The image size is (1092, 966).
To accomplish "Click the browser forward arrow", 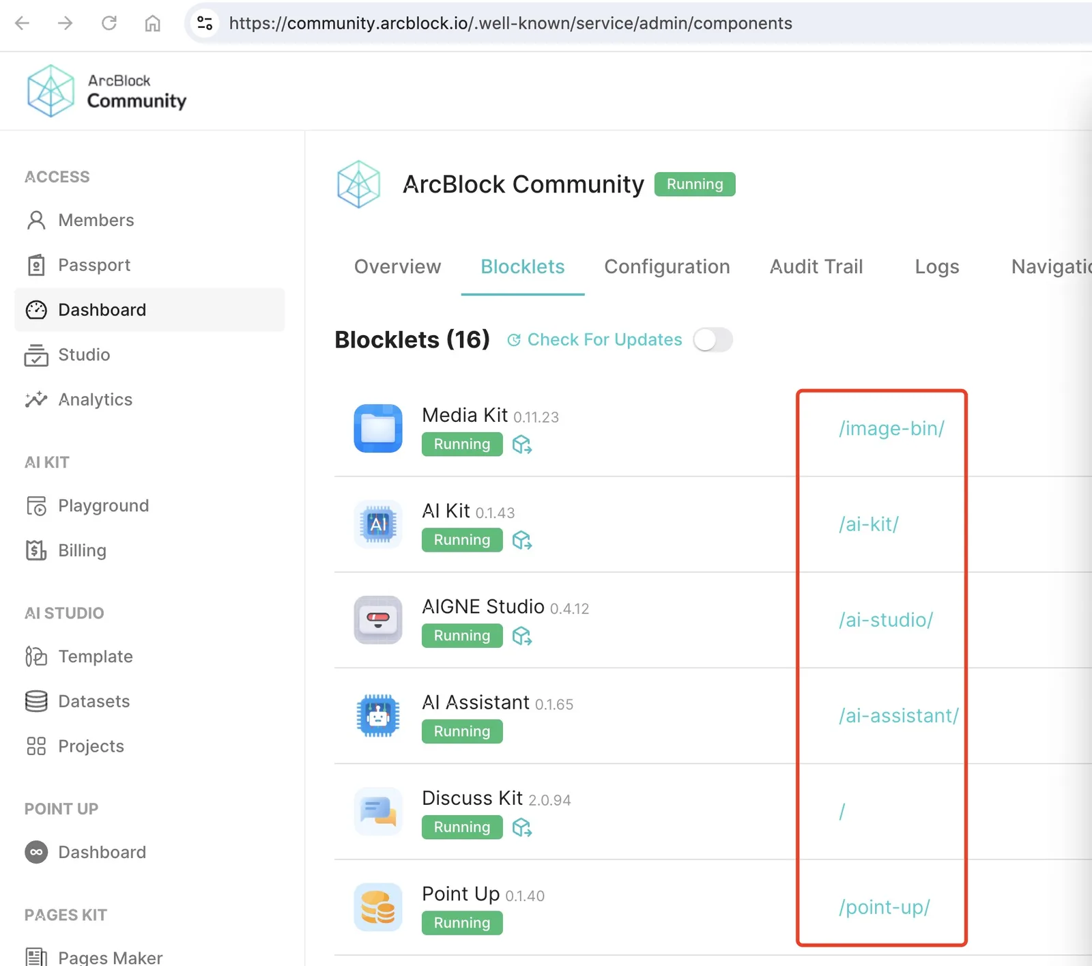I will [66, 23].
